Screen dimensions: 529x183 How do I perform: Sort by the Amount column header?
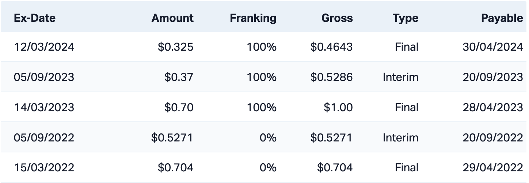[172, 18]
